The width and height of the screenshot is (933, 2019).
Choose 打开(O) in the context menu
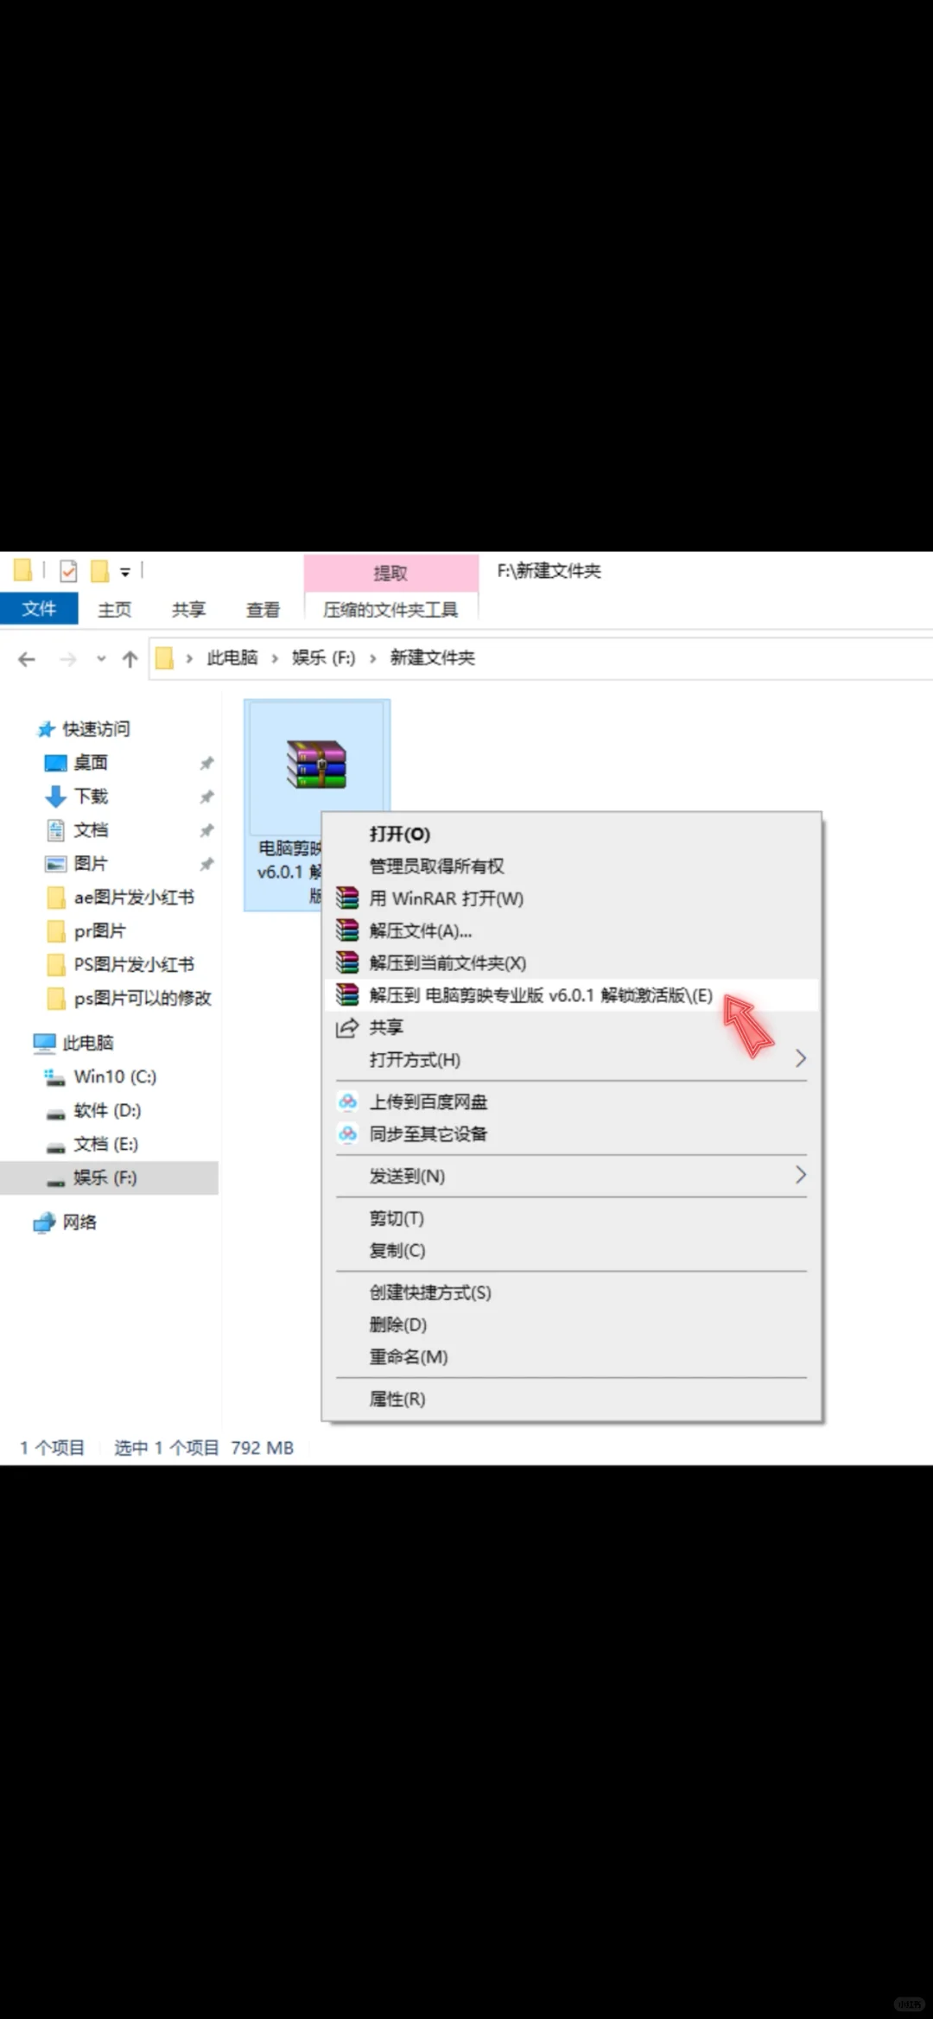572,835
